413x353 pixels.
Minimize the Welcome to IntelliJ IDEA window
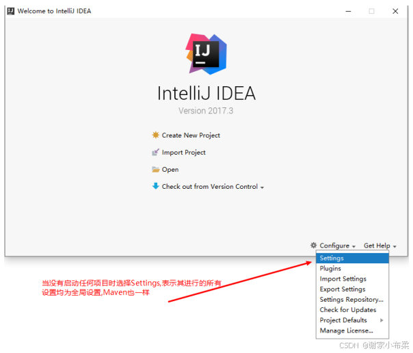point(348,11)
